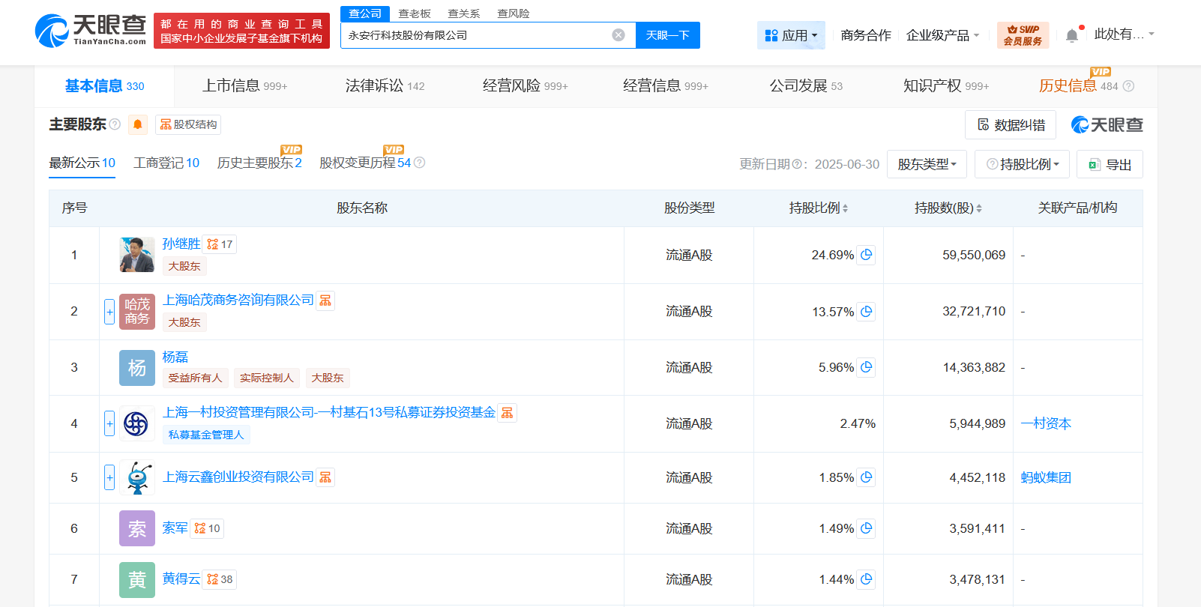Click the 导出 export button

[1110, 164]
